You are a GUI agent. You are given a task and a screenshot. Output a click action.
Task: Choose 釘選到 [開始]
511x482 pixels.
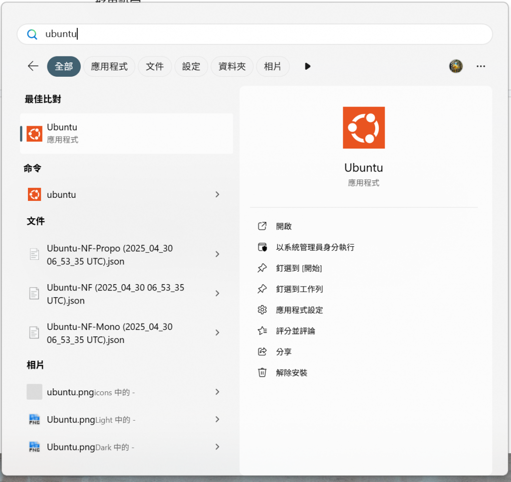299,268
